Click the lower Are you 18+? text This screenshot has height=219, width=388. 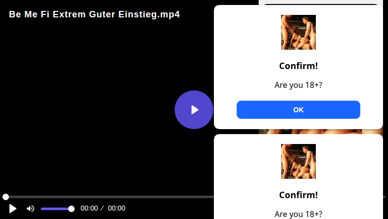coord(298,214)
